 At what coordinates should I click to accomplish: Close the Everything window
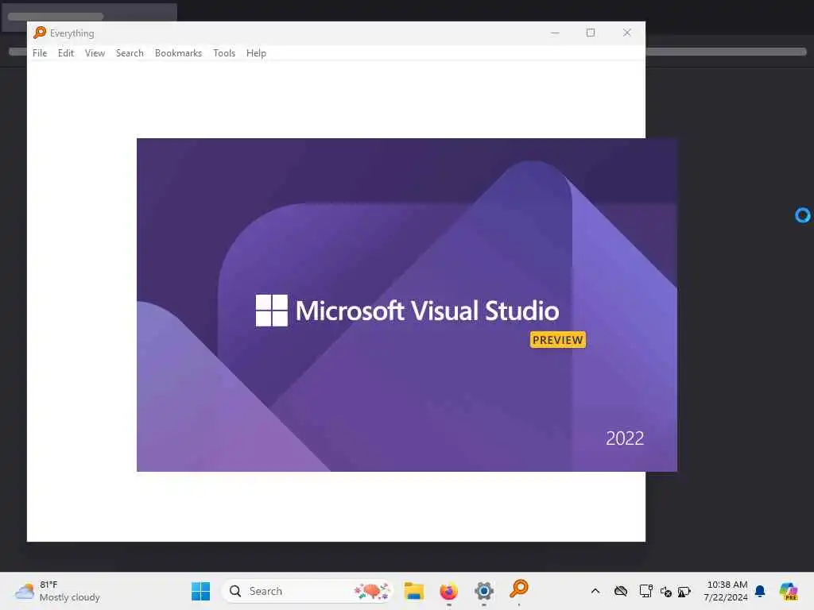pyautogui.click(x=626, y=33)
